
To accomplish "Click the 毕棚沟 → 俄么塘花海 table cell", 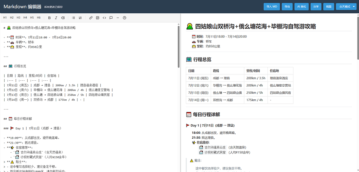I will [x=228, y=86].
